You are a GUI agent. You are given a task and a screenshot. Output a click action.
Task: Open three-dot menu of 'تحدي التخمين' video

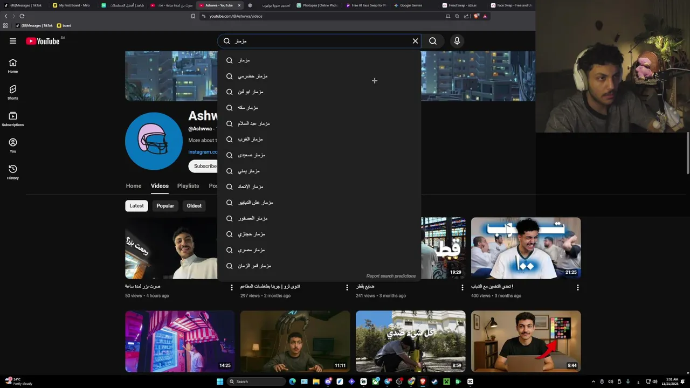578,288
